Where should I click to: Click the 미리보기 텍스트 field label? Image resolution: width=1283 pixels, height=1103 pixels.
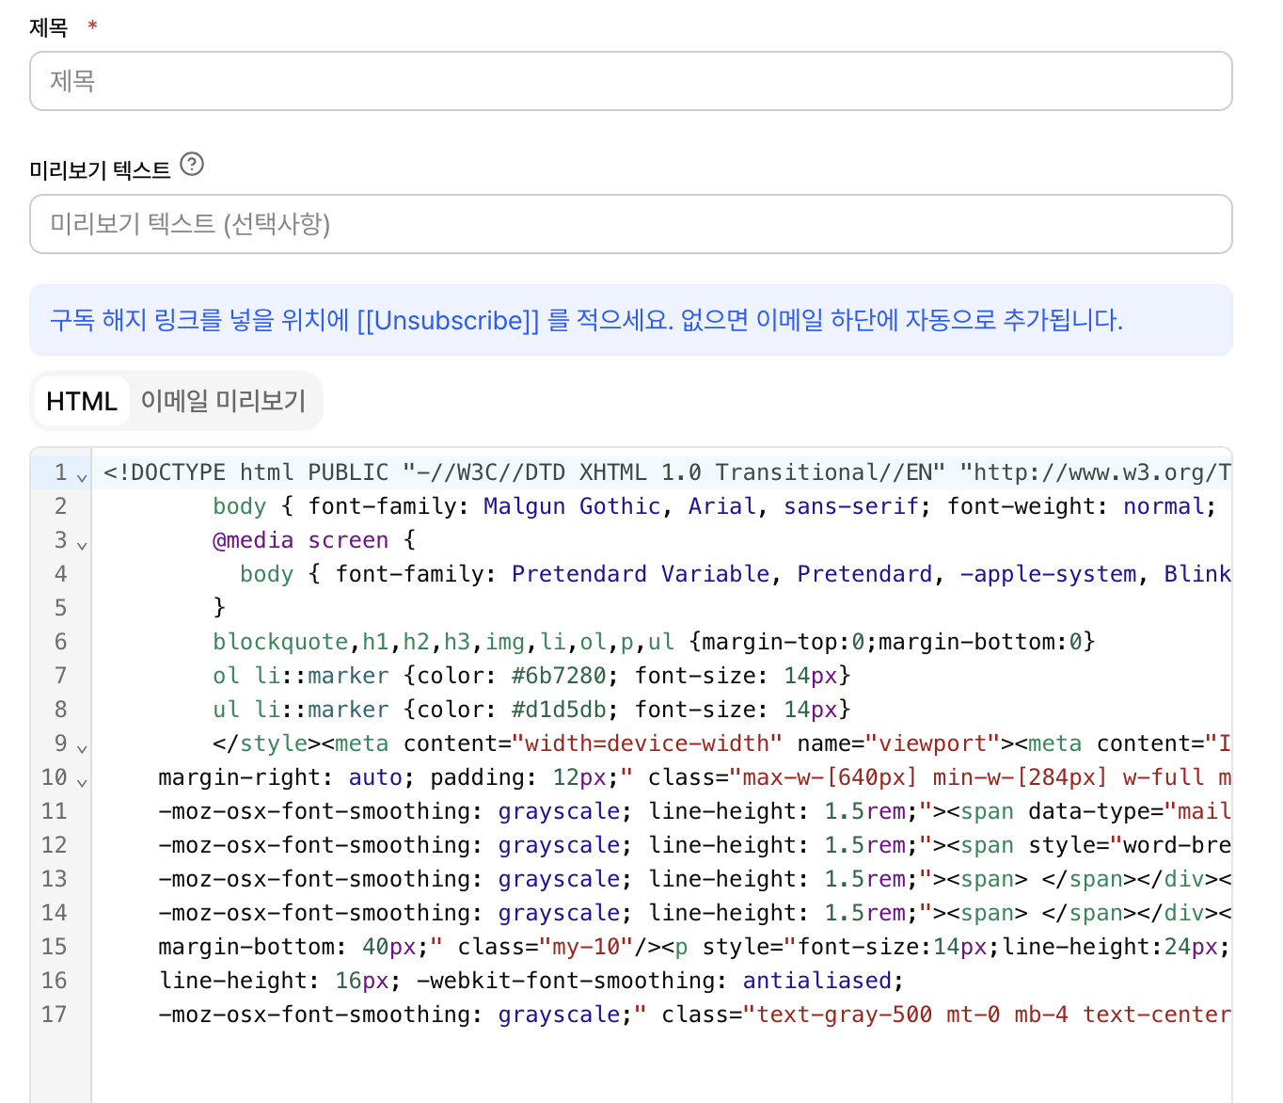click(100, 170)
